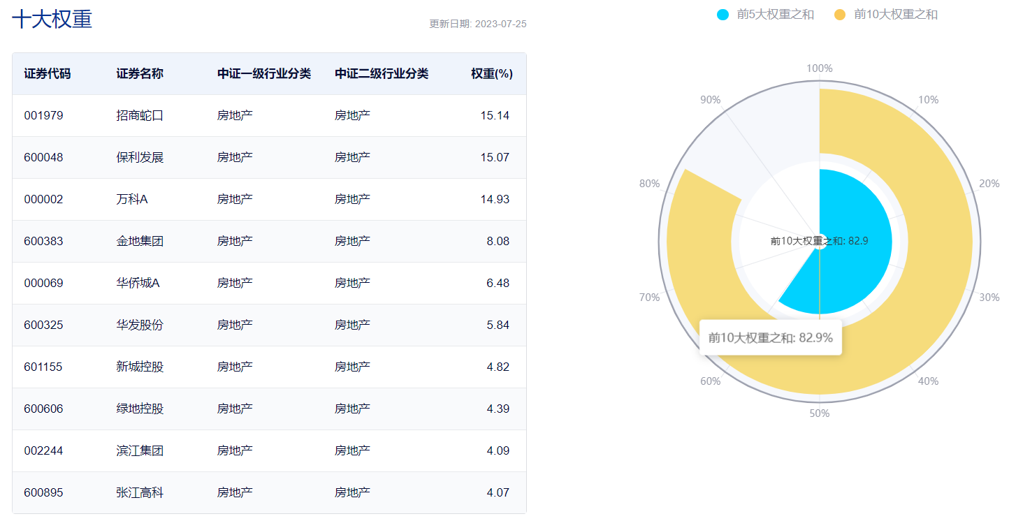Select the 张江高科 security name

140,492
